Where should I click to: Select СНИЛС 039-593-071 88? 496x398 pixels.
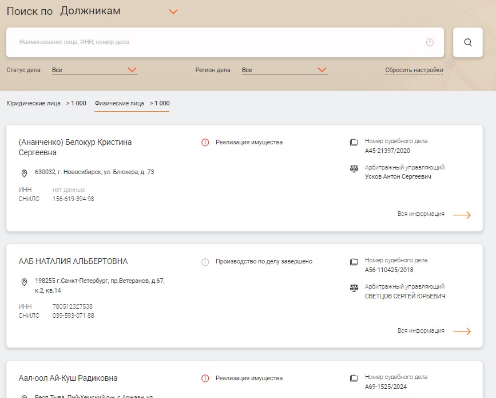pyautogui.click(x=73, y=316)
